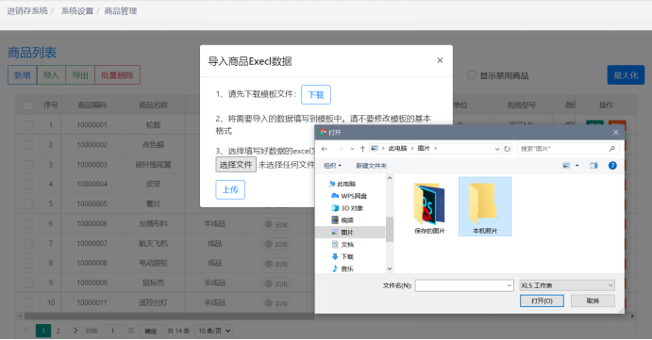Go to page 2 in pagination
The width and height of the screenshot is (652, 340).
click(x=58, y=331)
